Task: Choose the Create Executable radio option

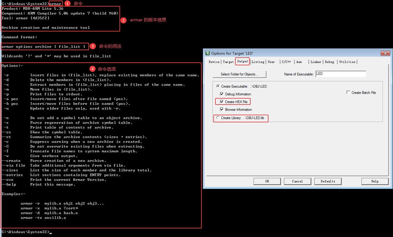Action: 218,86
